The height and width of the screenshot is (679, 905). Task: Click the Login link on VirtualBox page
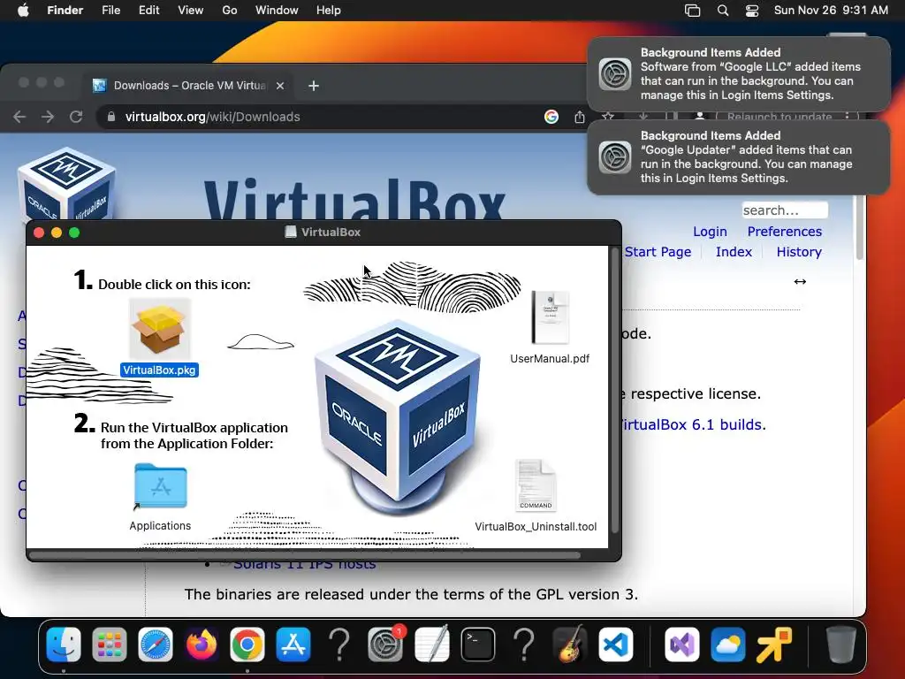click(x=710, y=232)
